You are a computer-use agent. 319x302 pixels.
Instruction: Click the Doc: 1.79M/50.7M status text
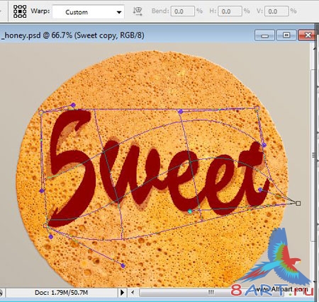[61, 293]
